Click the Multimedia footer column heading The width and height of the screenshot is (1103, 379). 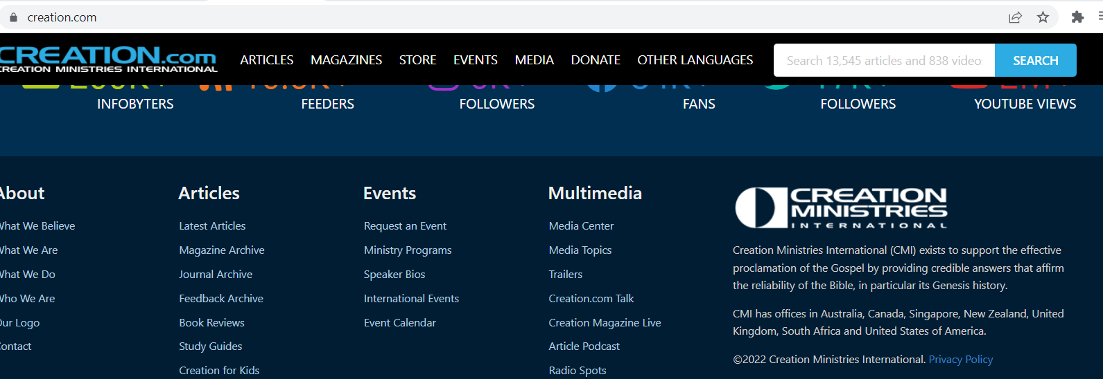(x=595, y=193)
